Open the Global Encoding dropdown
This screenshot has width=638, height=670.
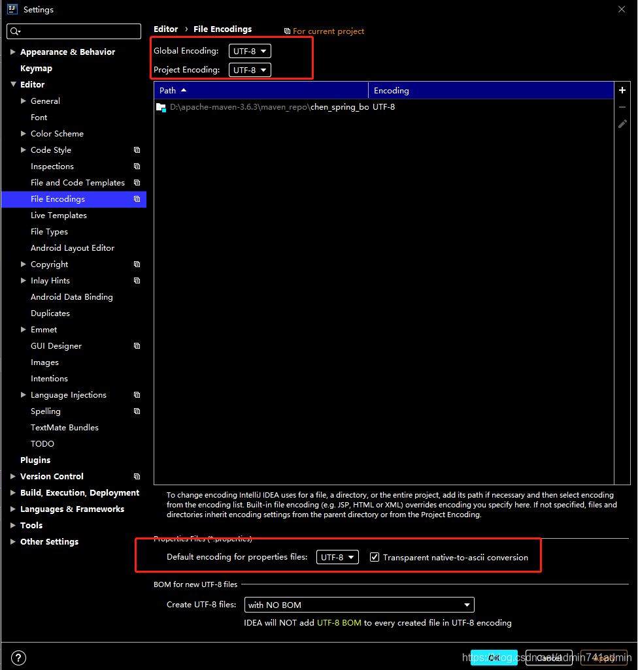250,51
